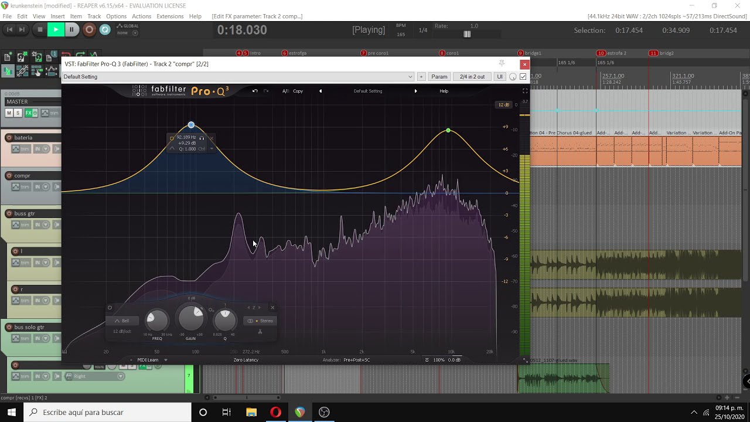Click the Save project toolbar icon

(x=36, y=57)
